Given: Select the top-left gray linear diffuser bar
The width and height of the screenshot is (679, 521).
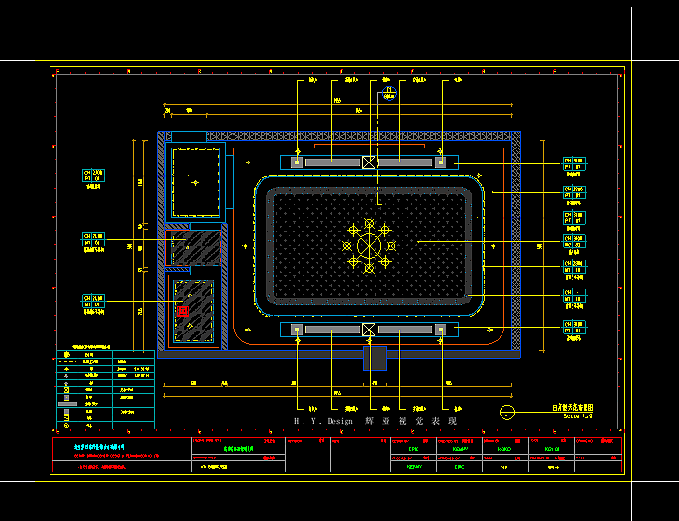Looking at the screenshot, I should 332,162.
